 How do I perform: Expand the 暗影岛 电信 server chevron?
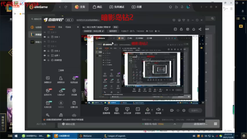(175, 124)
